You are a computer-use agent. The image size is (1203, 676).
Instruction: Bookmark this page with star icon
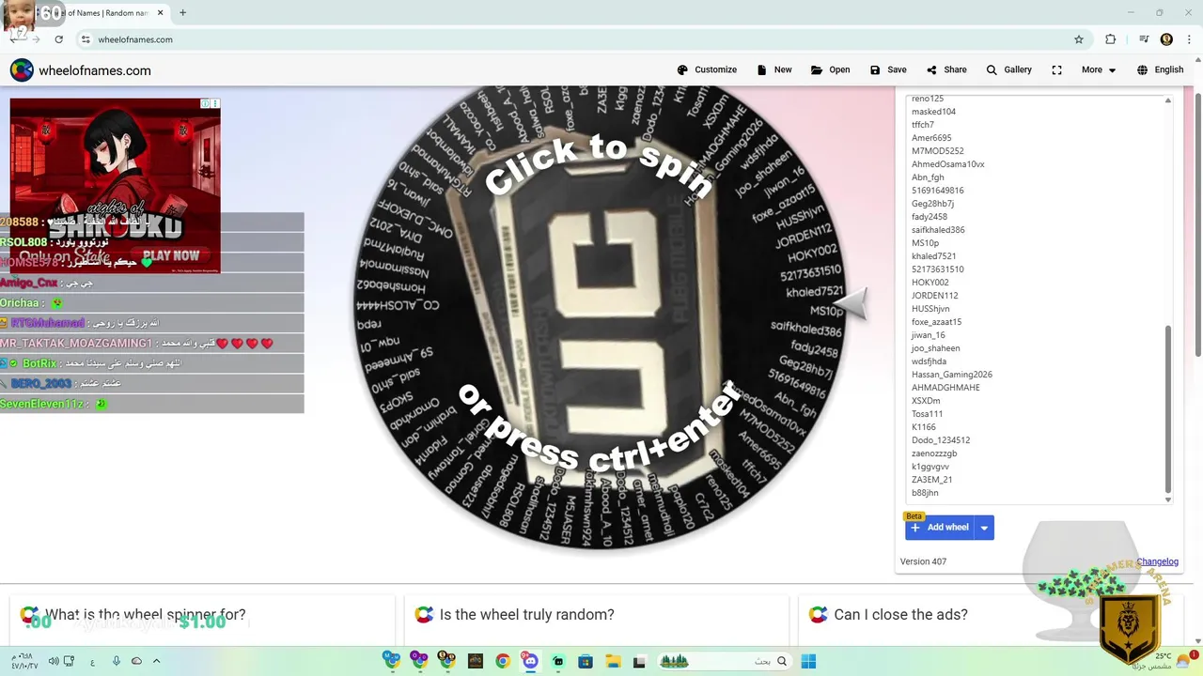(x=1079, y=39)
